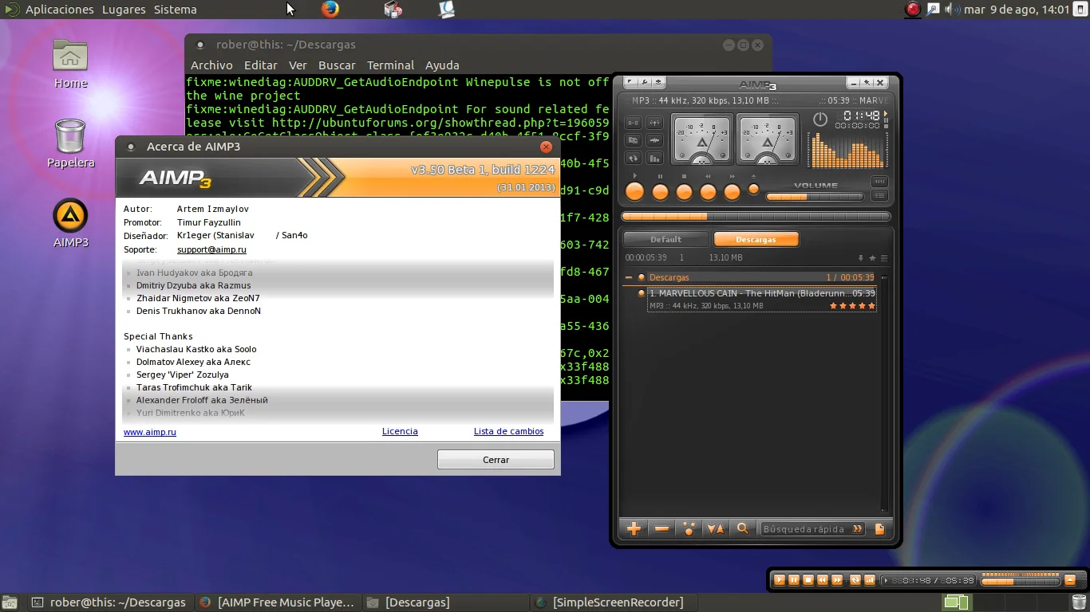Click third top-left AIMP title button
This screenshot has height=612, width=1090.
pos(658,83)
